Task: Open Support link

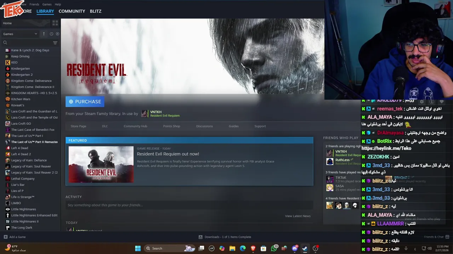Action: (x=260, y=126)
